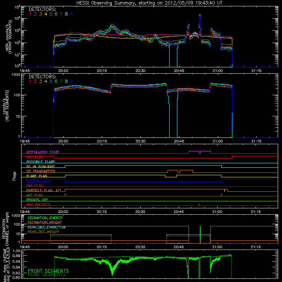The width and height of the screenshot is (282, 282).
Task: Click the SC_IN_SUNLIGHT flag label
Action: [41, 166]
